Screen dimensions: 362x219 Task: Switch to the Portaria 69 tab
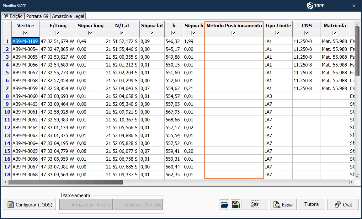click(x=37, y=16)
